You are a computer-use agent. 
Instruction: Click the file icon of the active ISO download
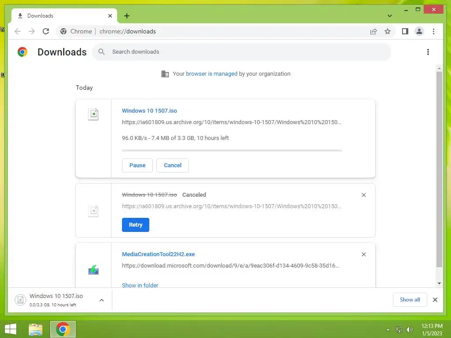pyautogui.click(x=93, y=114)
